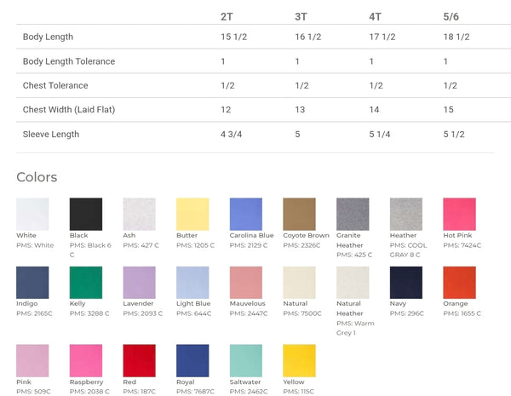Select the Kelly green swatch
Image resolution: width=511 pixels, height=396 pixels.
(86, 283)
